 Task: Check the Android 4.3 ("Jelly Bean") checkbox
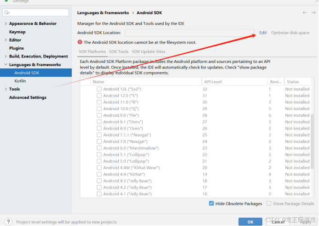click(x=99, y=181)
